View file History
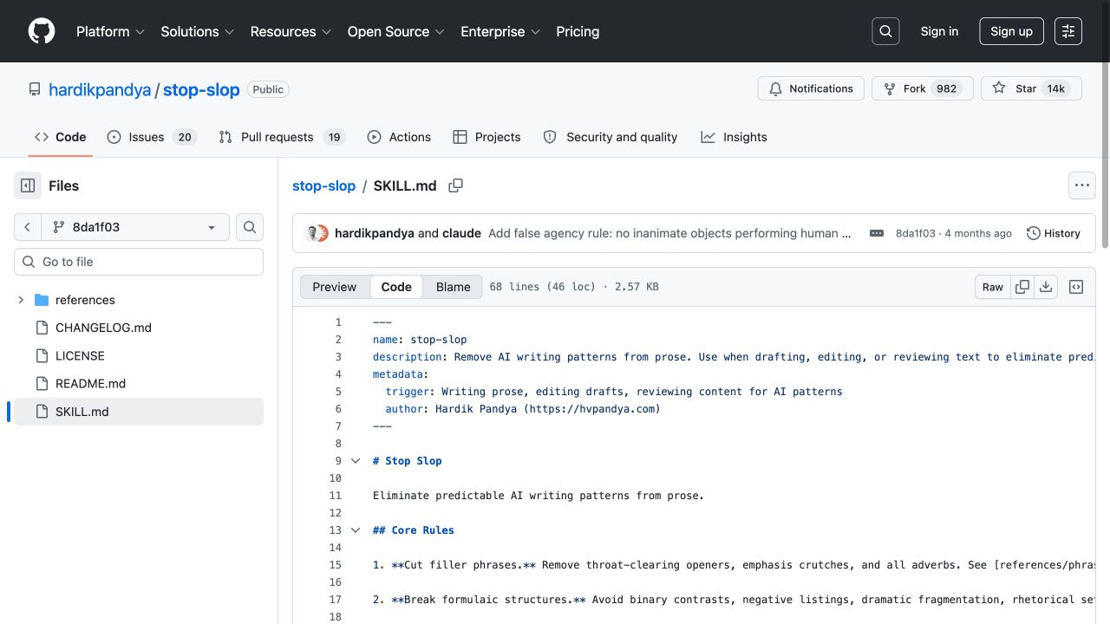 click(x=1053, y=233)
